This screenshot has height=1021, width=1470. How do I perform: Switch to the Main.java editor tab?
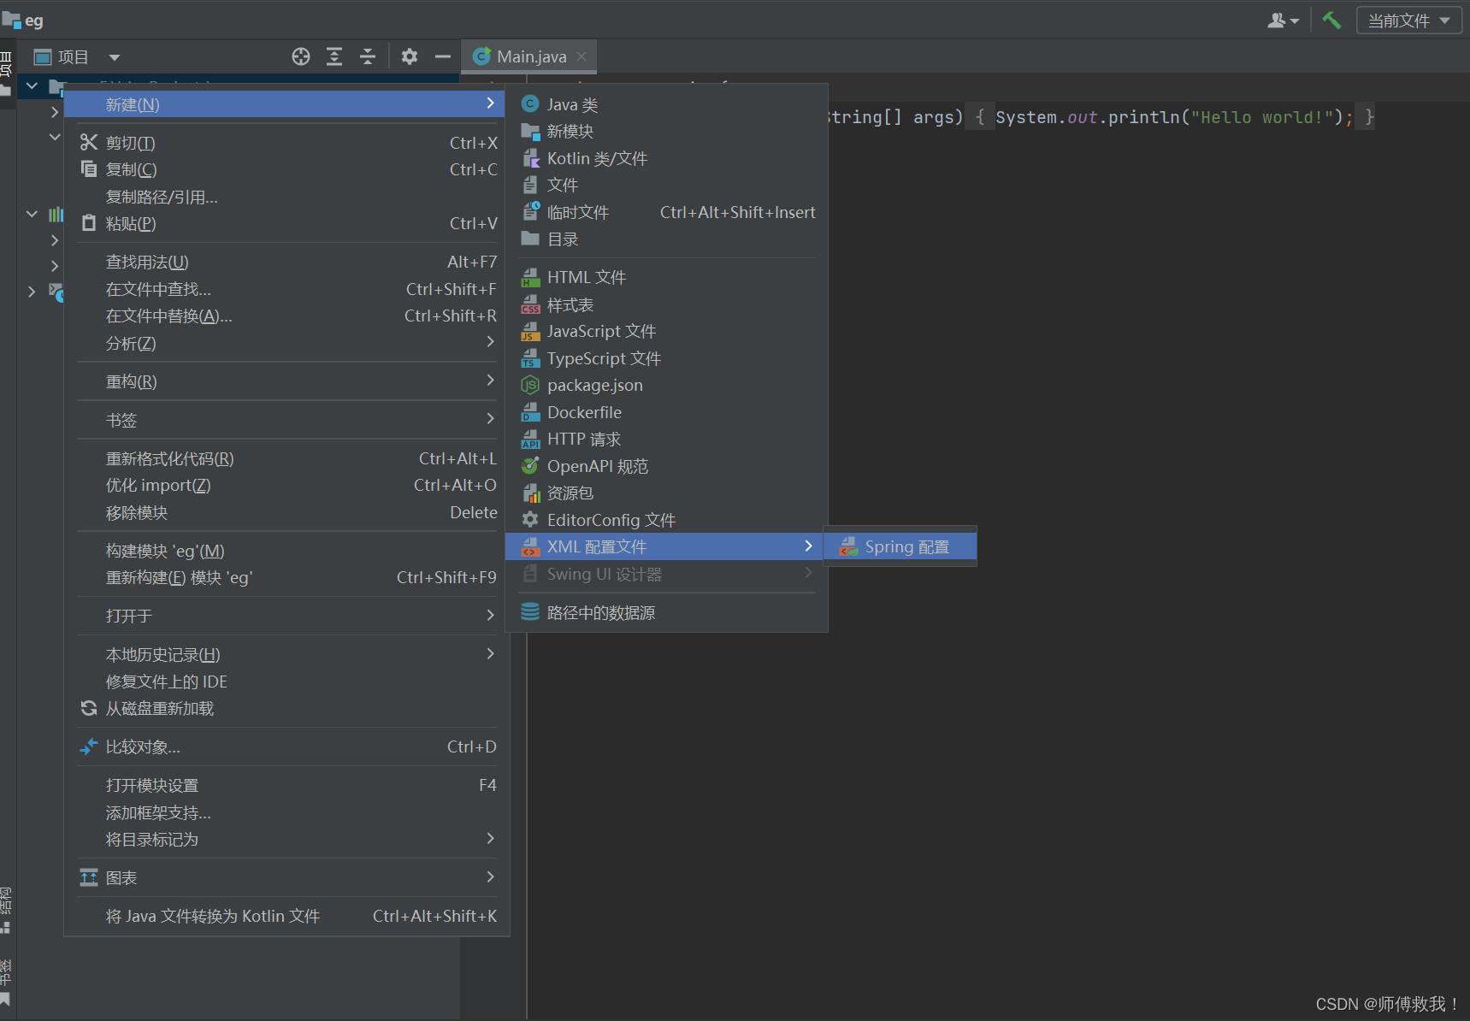pos(531,56)
